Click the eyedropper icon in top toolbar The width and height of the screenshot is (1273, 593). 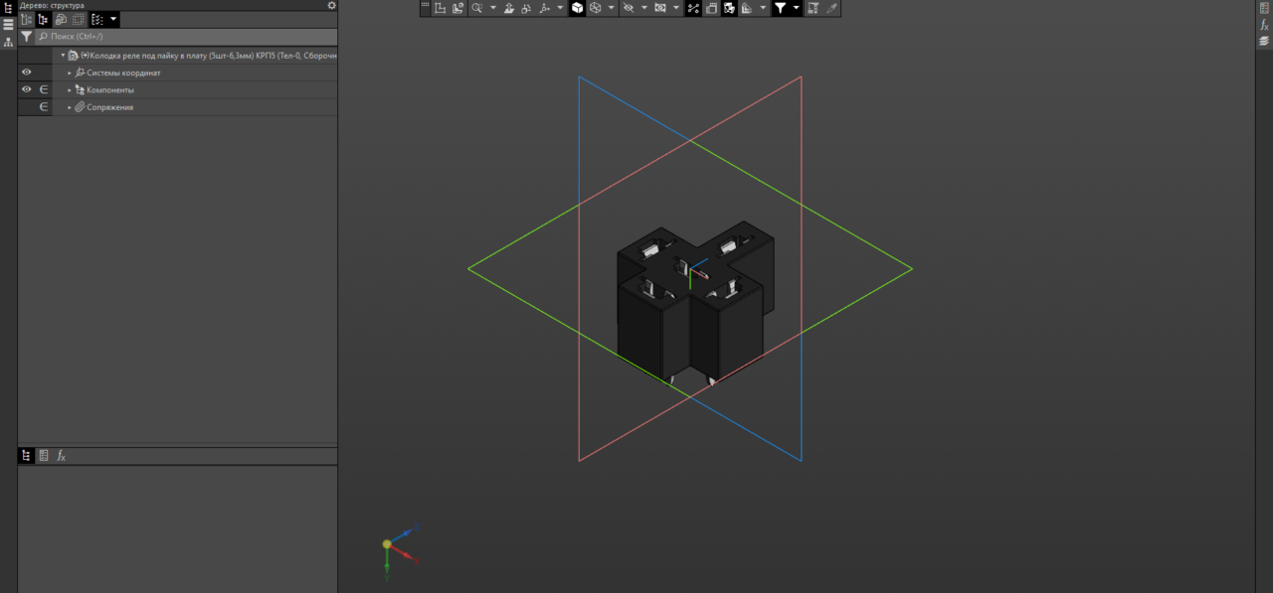click(x=831, y=8)
